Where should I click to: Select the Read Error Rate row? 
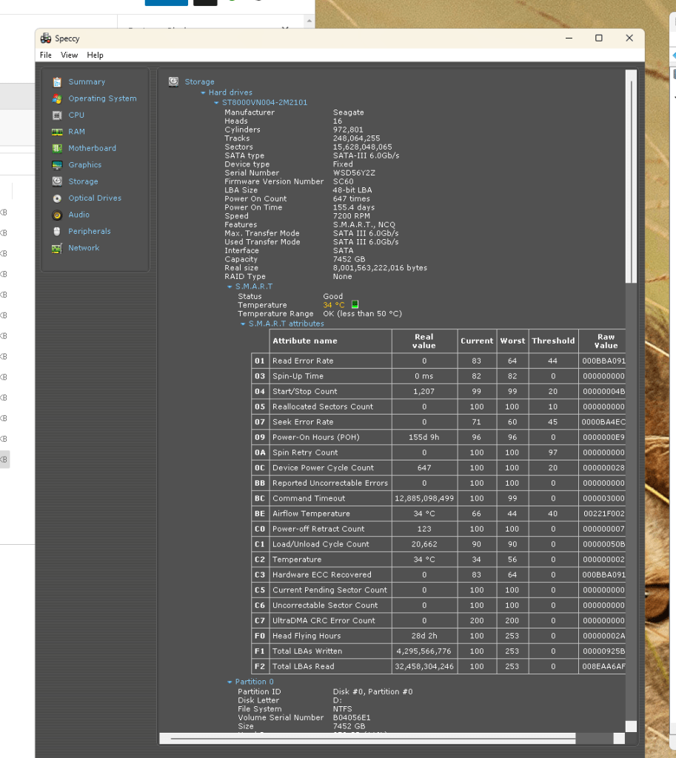[438, 360]
